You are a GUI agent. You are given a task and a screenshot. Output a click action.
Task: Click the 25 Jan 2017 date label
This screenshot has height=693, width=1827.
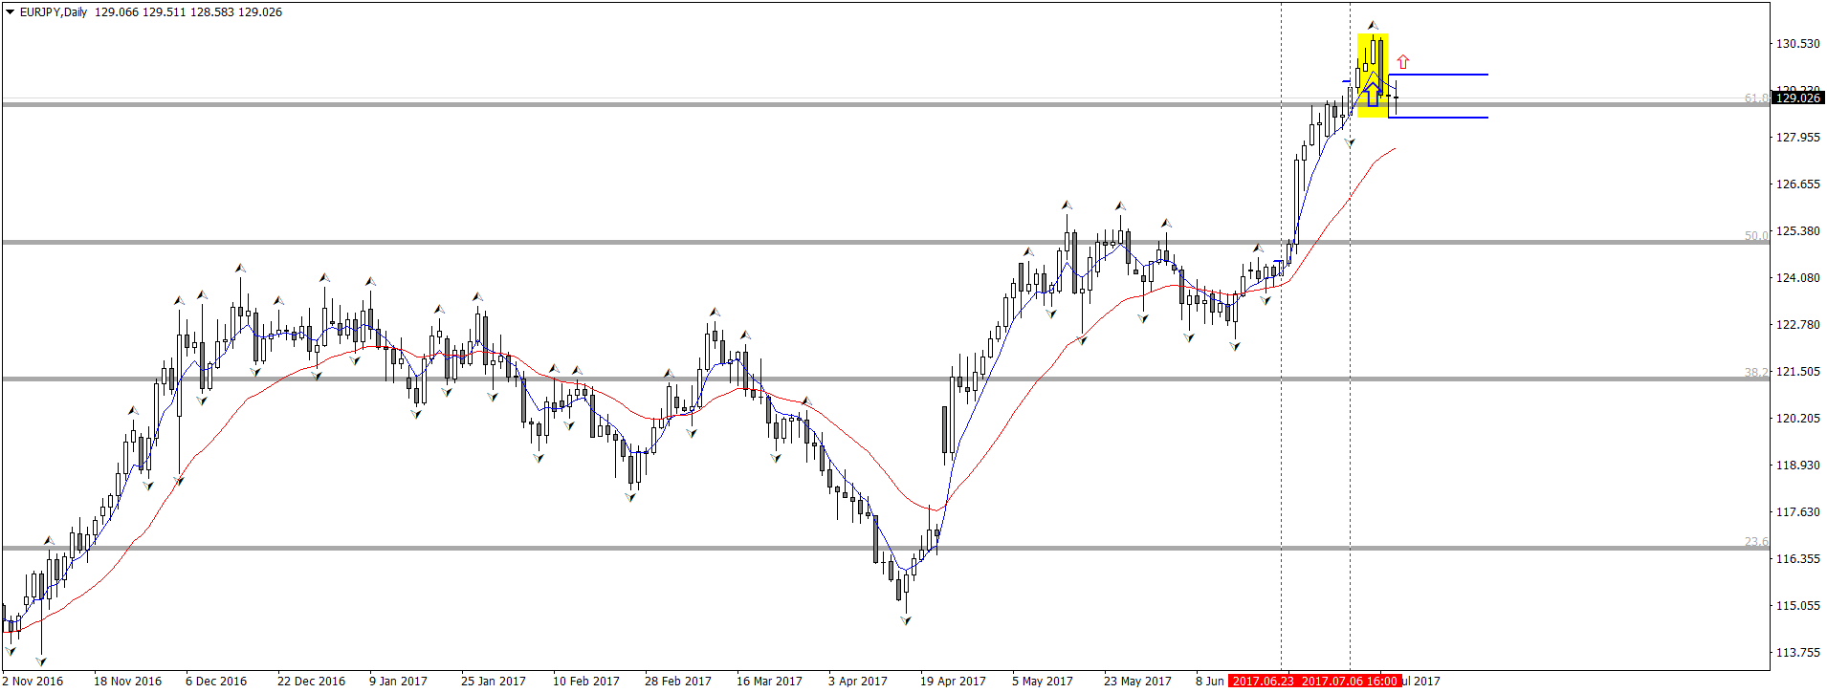pos(493,682)
